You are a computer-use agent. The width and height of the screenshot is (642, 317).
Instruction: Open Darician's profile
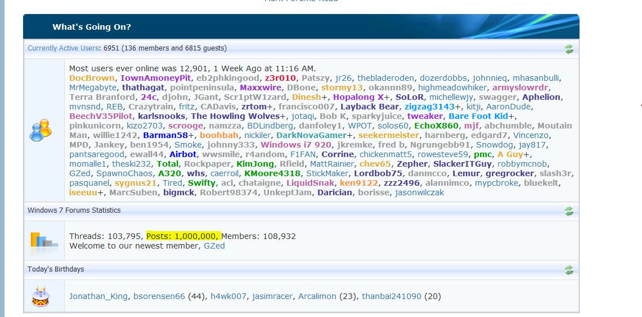[335, 192]
